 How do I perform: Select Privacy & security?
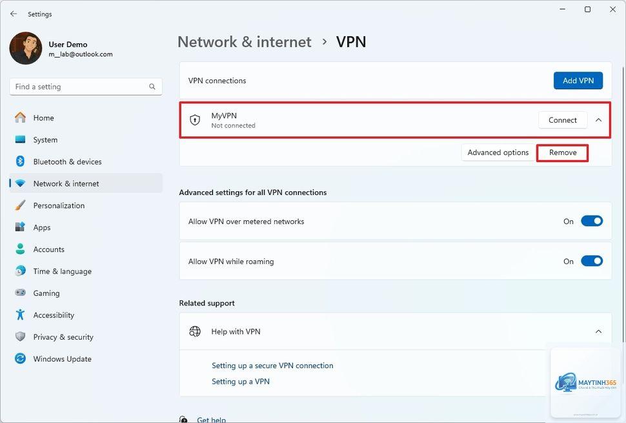click(x=86, y=336)
